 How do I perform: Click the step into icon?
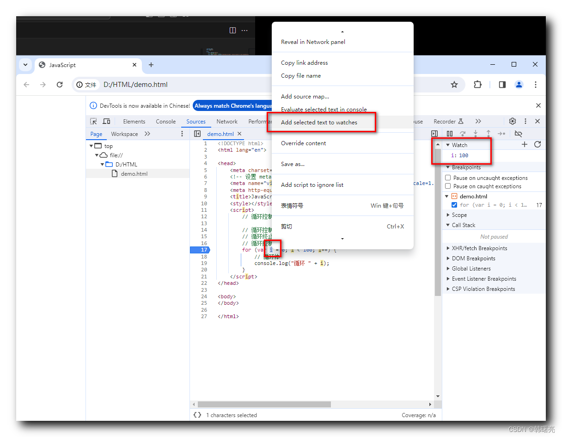pos(476,134)
